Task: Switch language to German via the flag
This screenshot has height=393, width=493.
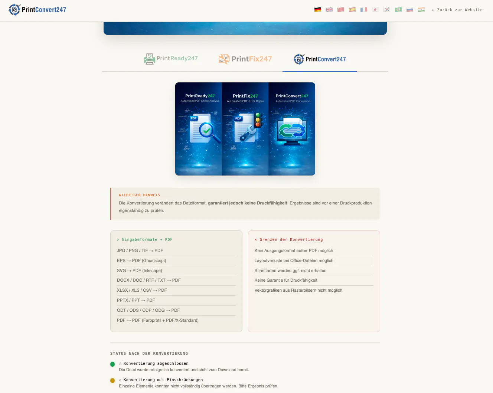Action: click(318, 10)
